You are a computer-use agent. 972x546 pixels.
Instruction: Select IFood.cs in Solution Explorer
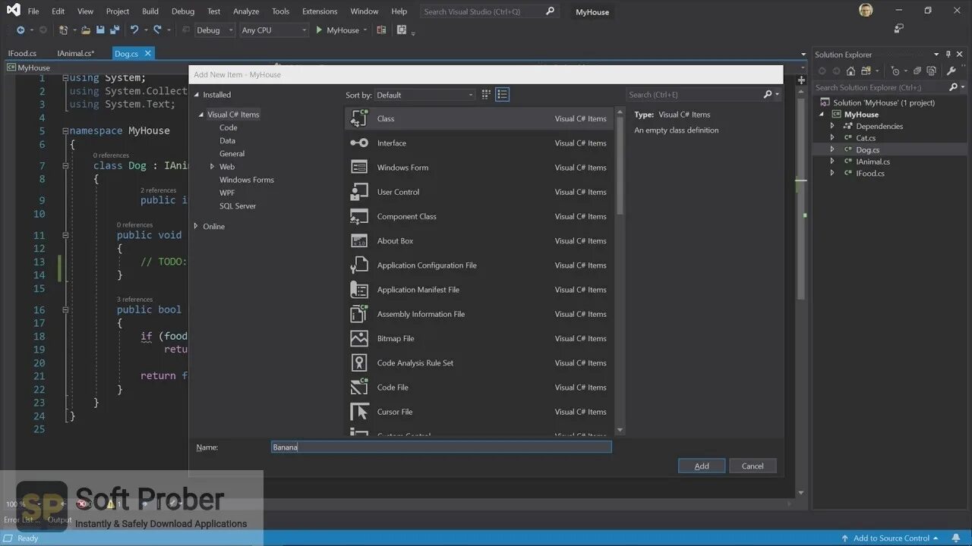coord(870,173)
